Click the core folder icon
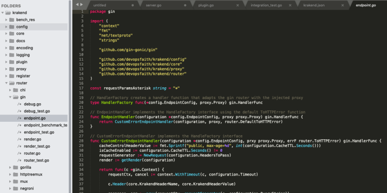Viewport: 387px width, 193px height. pos(11,34)
